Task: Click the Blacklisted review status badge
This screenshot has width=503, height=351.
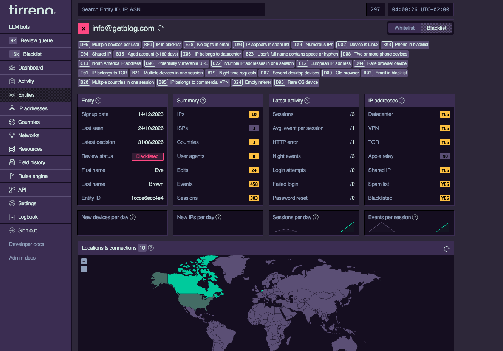Action: 147,156
